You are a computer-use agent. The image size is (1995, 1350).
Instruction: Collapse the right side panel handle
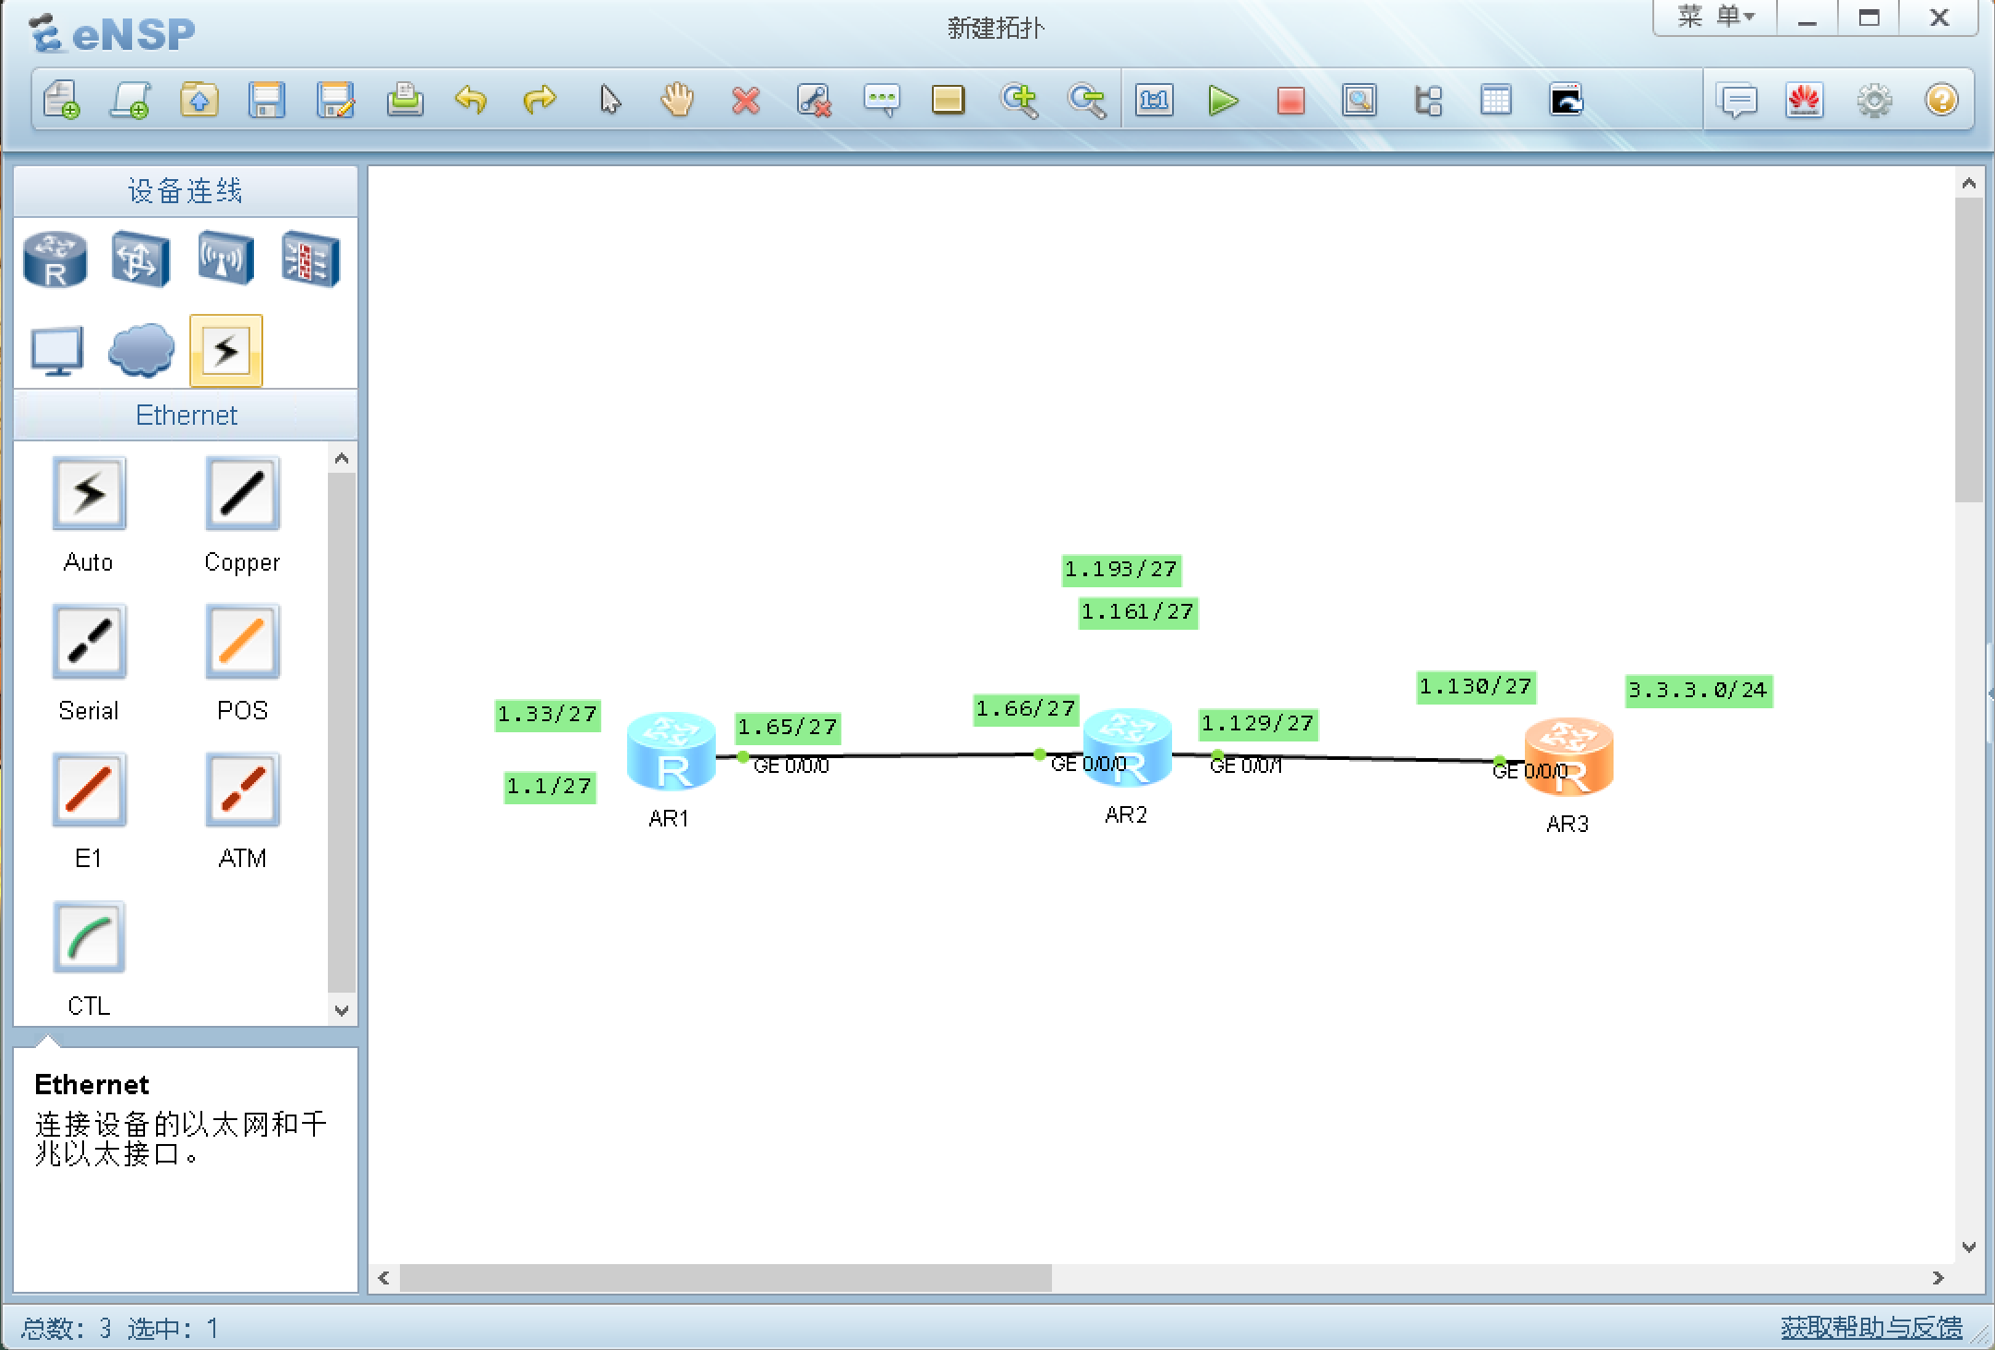pyautogui.click(x=1989, y=693)
